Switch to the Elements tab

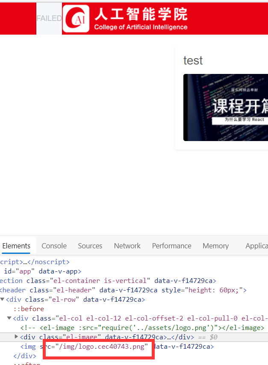(x=16, y=246)
